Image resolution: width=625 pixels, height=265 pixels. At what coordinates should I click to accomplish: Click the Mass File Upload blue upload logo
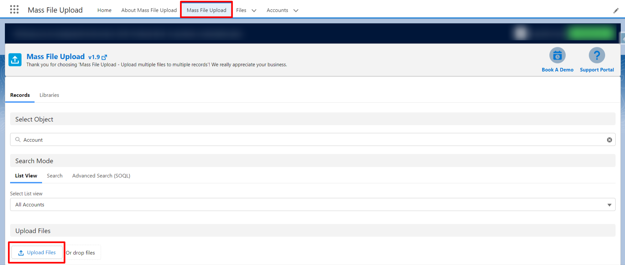click(x=15, y=60)
